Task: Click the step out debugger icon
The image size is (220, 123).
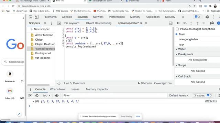Action: (197, 23)
